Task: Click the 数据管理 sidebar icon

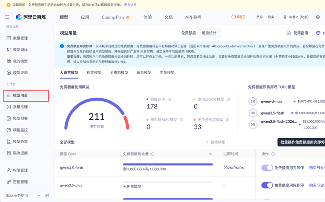Action: point(9,38)
